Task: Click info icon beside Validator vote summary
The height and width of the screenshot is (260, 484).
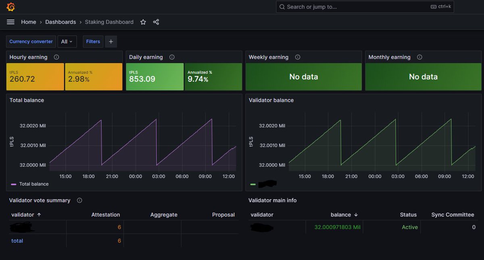Action: point(79,200)
